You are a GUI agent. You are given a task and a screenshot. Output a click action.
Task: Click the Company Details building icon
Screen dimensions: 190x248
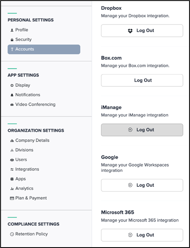[x=12, y=141]
